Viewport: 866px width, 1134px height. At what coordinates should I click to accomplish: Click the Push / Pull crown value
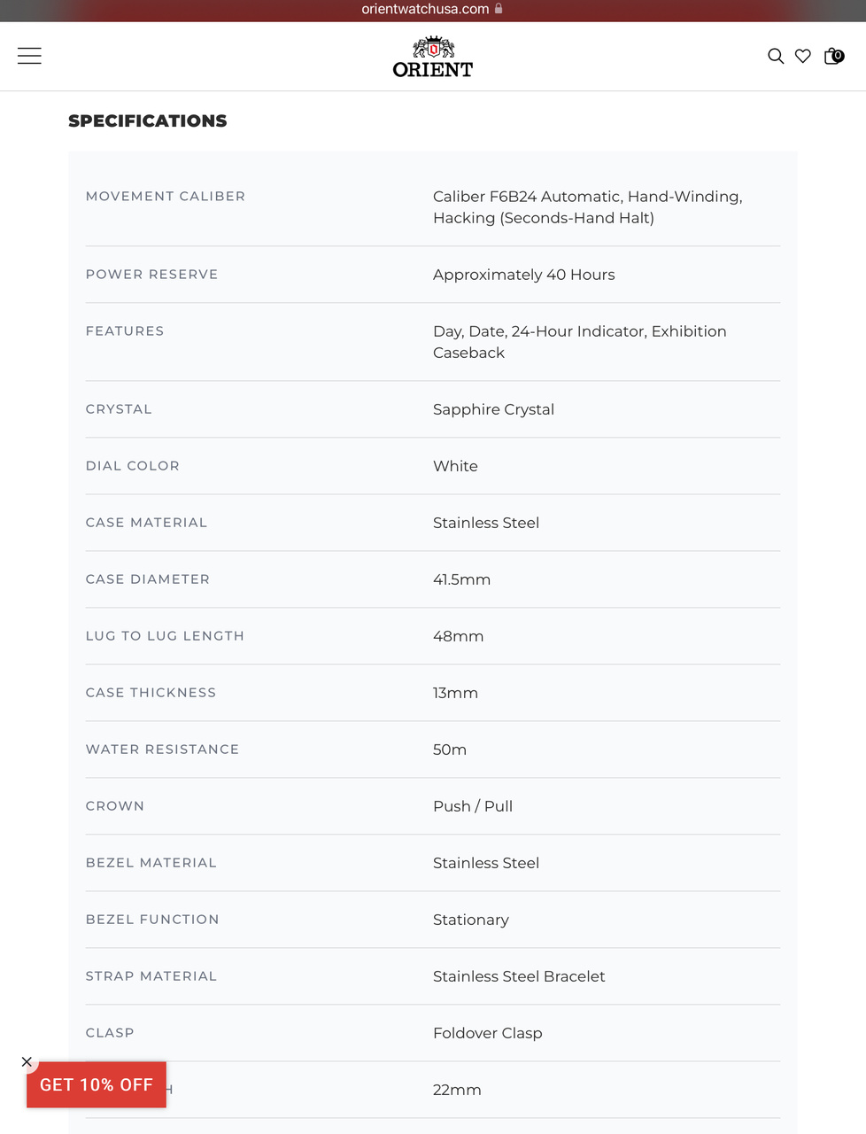coord(473,806)
